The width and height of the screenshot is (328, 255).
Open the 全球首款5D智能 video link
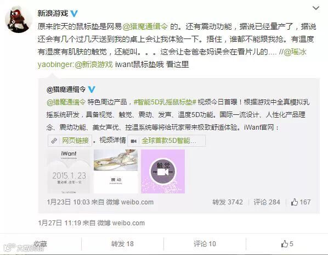pyautogui.click(x=167, y=140)
